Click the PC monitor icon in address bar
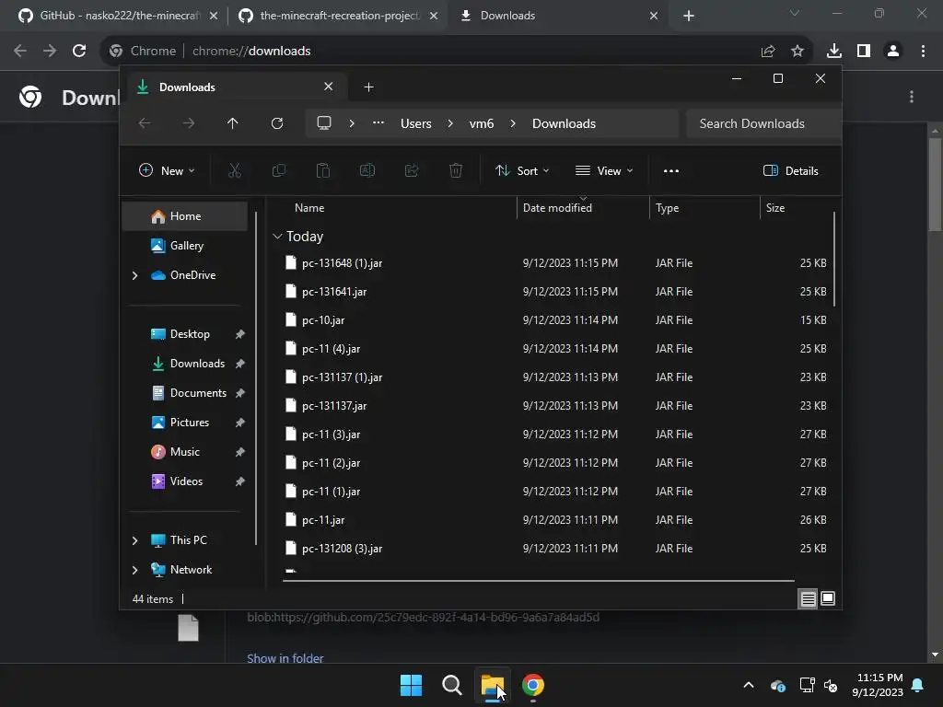The height and width of the screenshot is (707, 943). pyautogui.click(x=324, y=123)
